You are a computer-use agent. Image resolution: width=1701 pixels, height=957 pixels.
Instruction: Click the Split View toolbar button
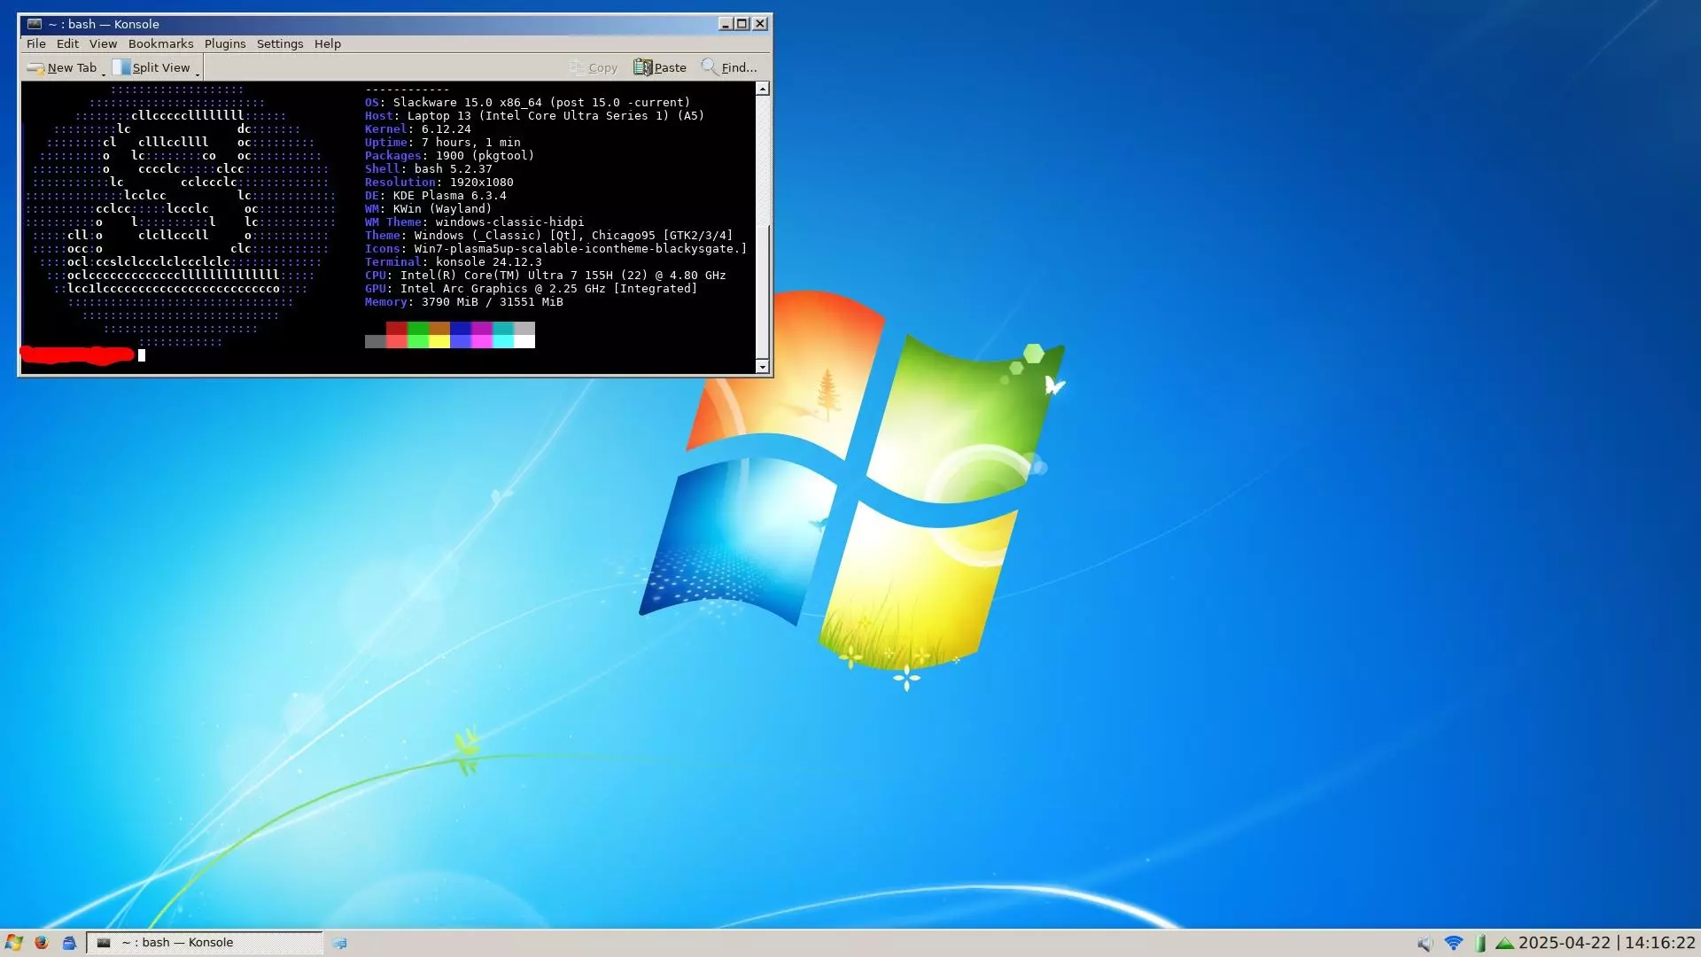(151, 67)
